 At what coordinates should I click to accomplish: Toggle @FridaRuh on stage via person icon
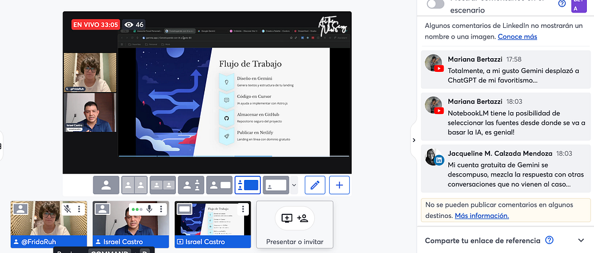click(x=20, y=208)
